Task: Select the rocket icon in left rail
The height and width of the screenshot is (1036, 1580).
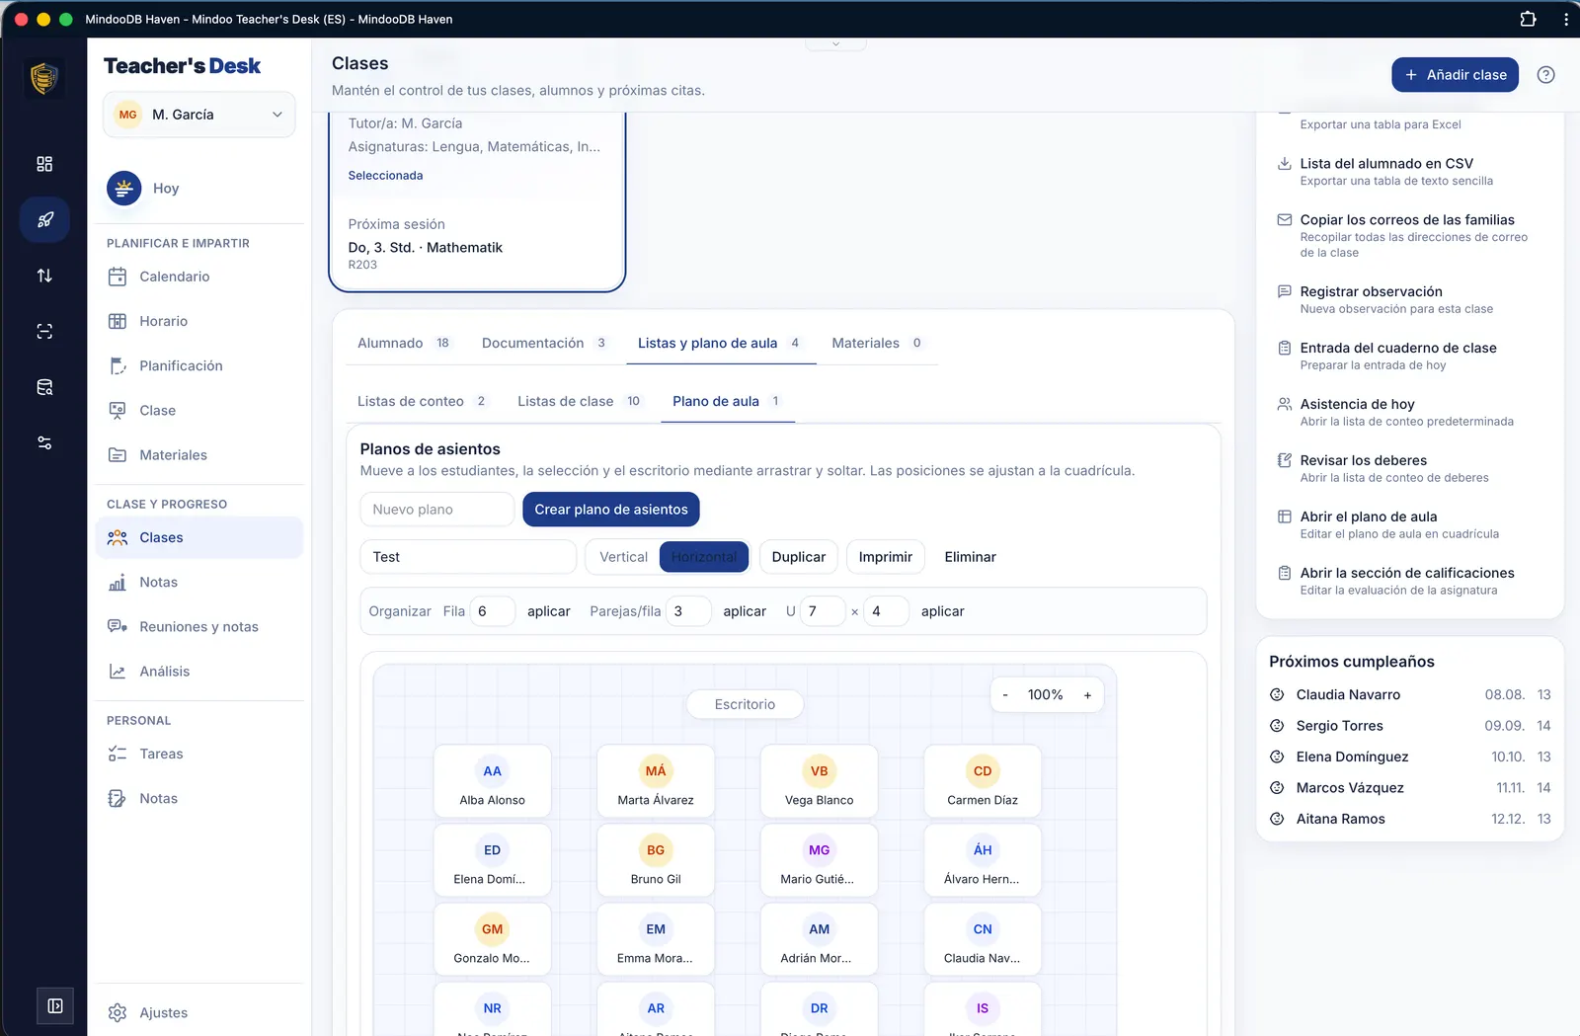Action: [44, 219]
